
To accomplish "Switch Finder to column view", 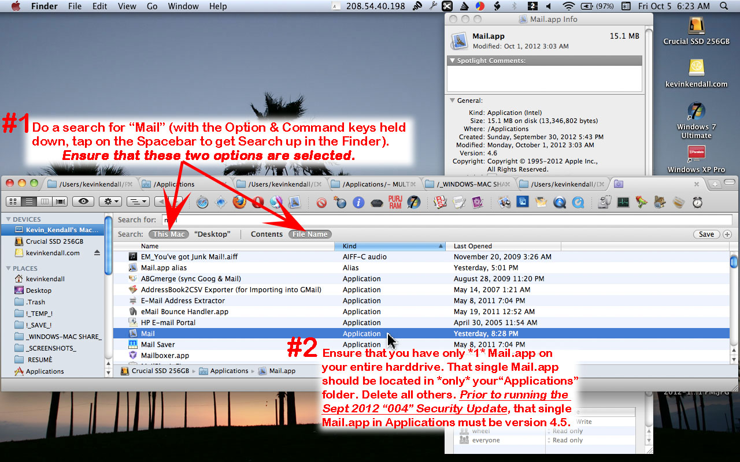I will pyautogui.click(x=45, y=202).
